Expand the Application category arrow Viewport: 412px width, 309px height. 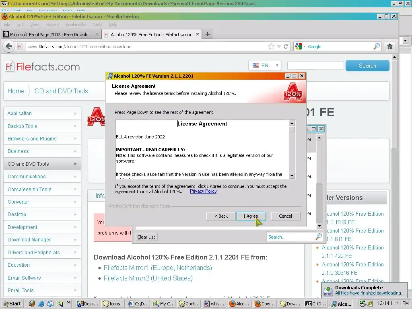[75, 113]
